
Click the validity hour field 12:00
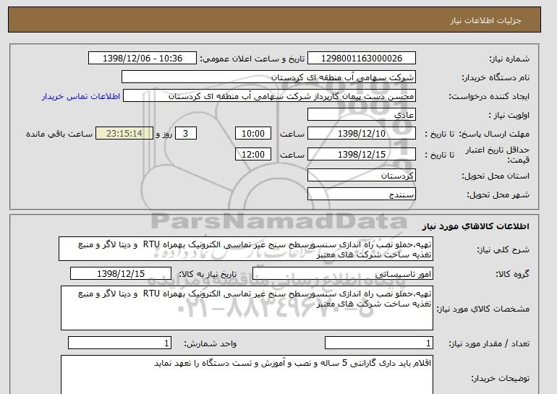tap(253, 155)
